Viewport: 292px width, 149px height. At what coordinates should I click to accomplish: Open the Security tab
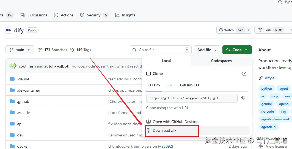[x=94, y=15]
